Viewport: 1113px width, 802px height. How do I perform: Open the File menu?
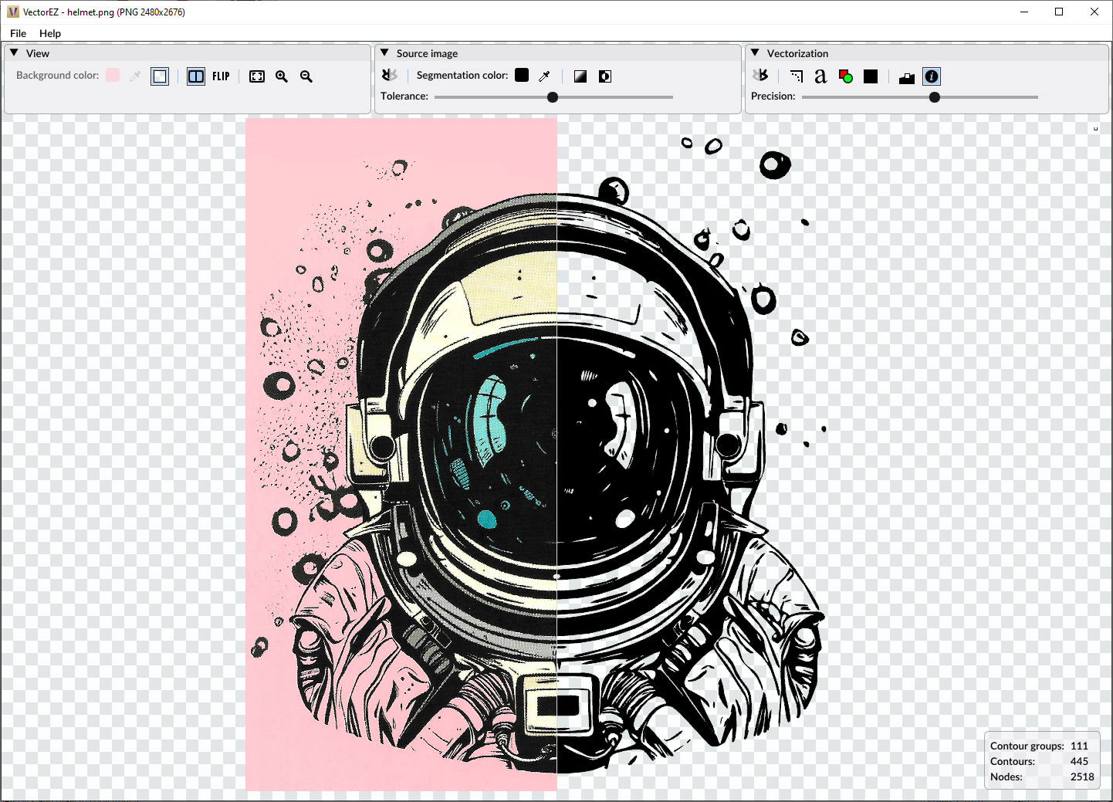[18, 33]
